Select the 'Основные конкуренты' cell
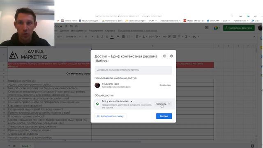This screenshot has height=148, width=263. [x=49, y=134]
